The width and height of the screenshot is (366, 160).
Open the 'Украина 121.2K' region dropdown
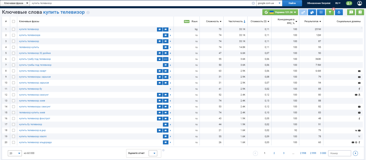(x=280, y=12)
